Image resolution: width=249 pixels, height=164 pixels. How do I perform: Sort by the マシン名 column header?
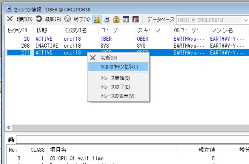pyautogui.click(x=228, y=30)
